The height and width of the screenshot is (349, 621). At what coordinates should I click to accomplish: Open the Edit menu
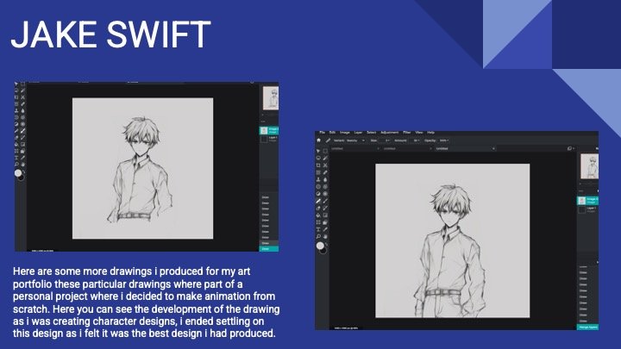point(332,133)
